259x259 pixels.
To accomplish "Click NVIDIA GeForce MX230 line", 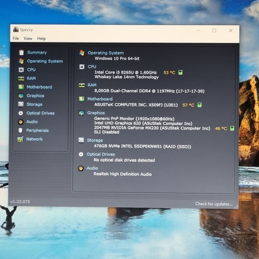I will point(152,128).
